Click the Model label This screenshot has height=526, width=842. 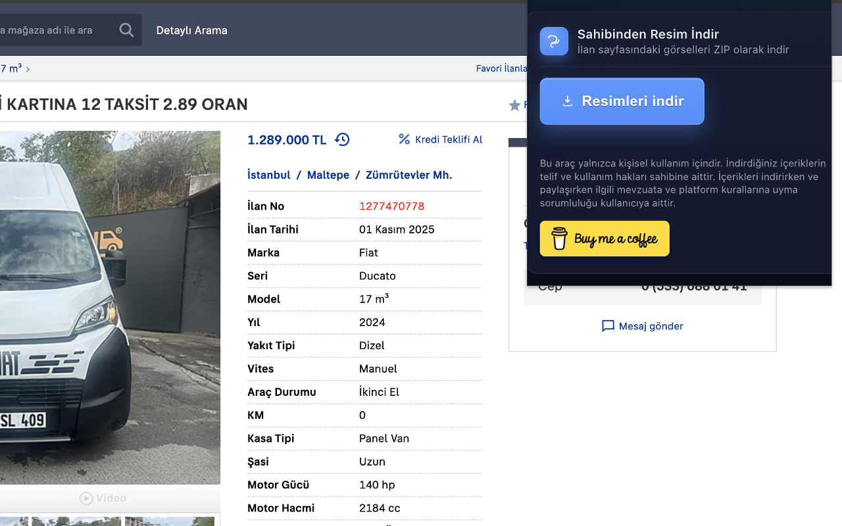click(264, 299)
